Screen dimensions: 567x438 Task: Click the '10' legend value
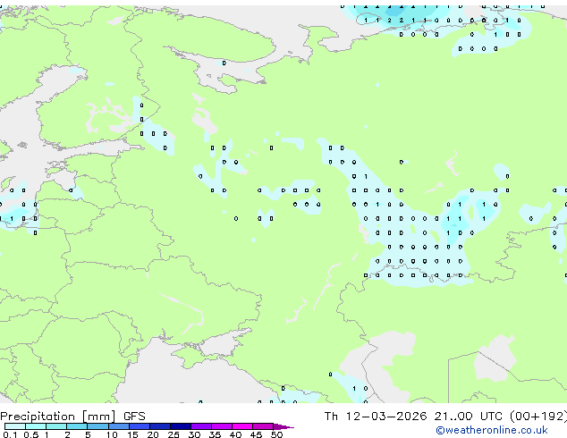coord(112,434)
